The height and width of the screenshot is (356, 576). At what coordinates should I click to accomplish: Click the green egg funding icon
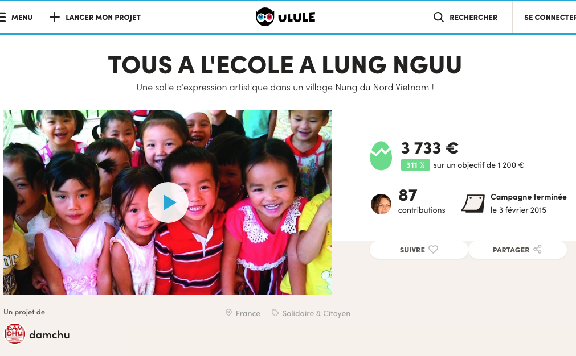[381, 156]
